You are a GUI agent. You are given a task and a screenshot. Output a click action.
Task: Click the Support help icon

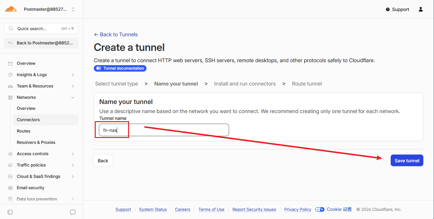point(388,9)
